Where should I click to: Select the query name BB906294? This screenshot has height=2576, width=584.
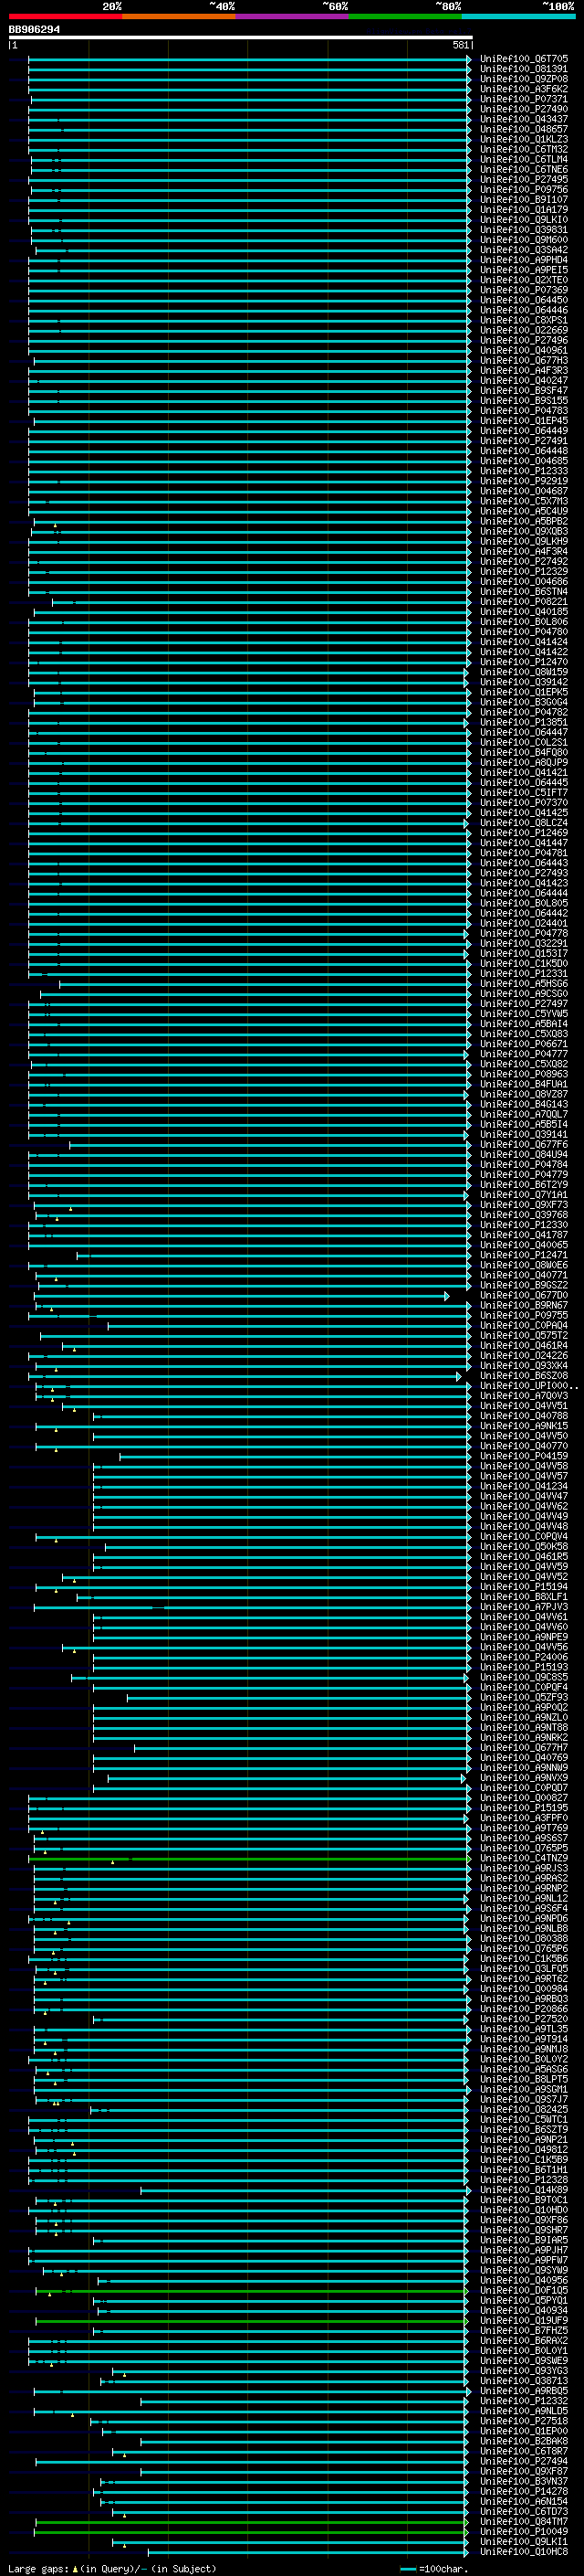(x=35, y=29)
